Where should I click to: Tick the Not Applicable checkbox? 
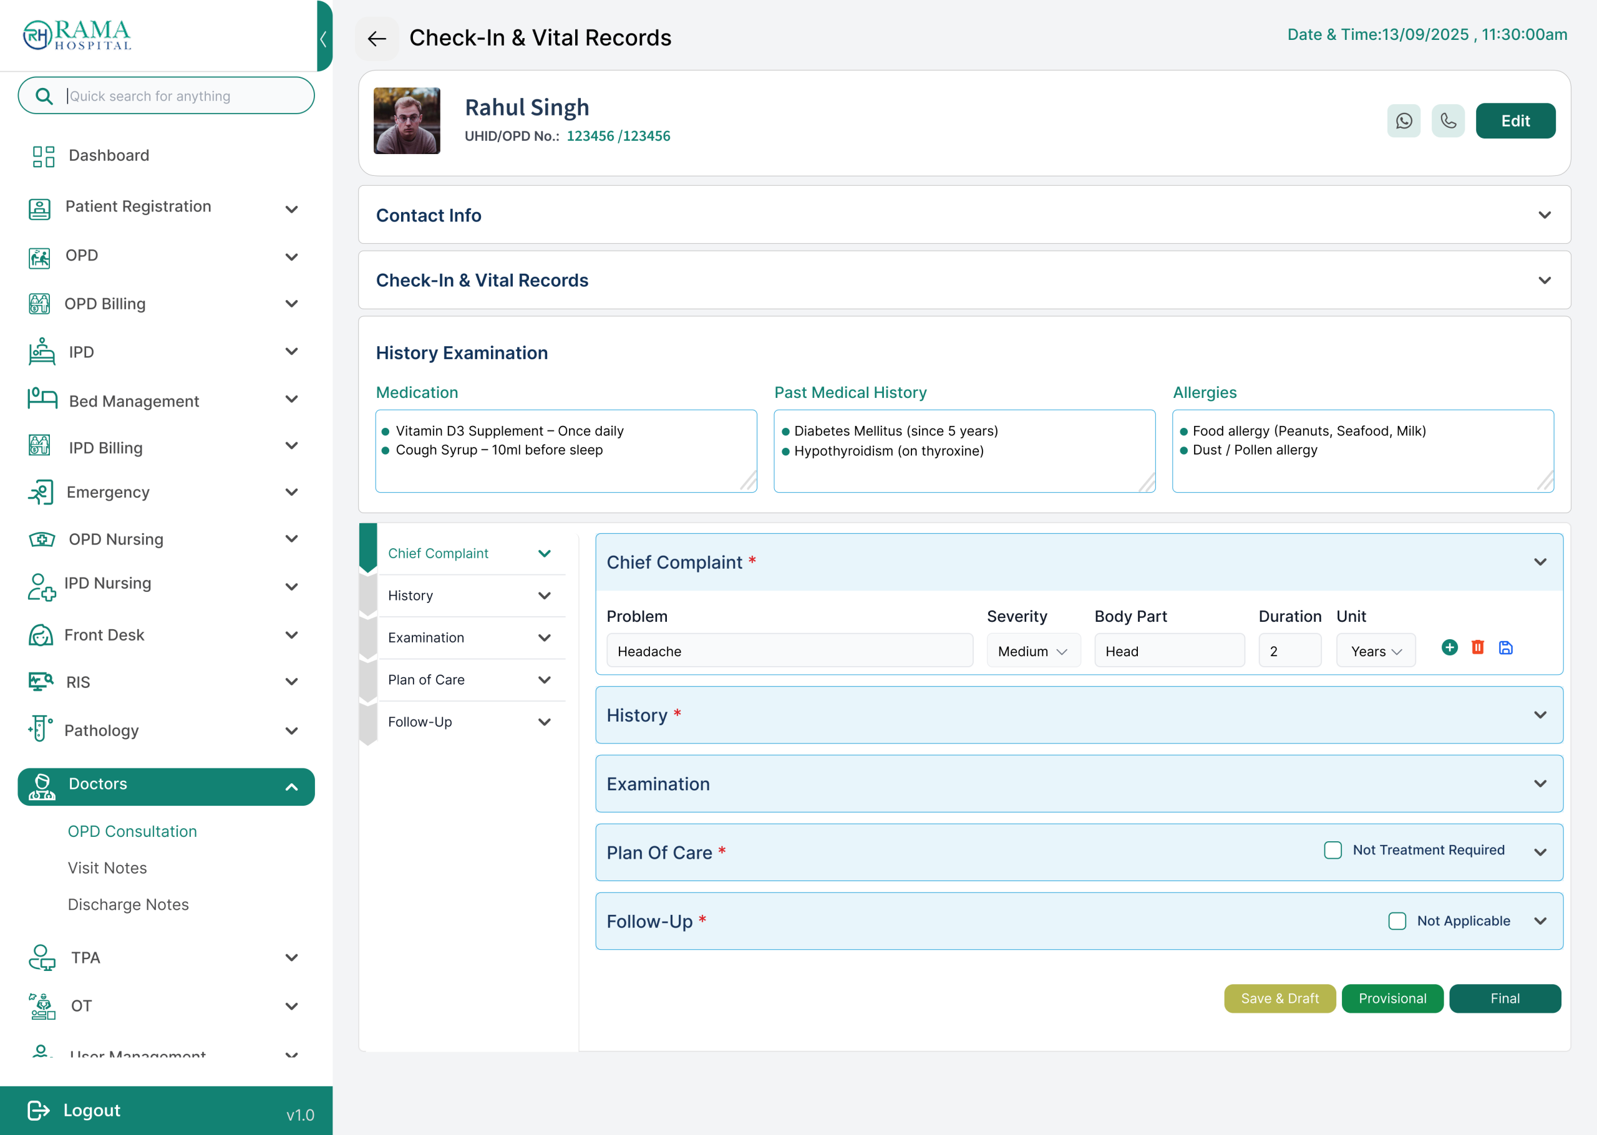(x=1397, y=921)
